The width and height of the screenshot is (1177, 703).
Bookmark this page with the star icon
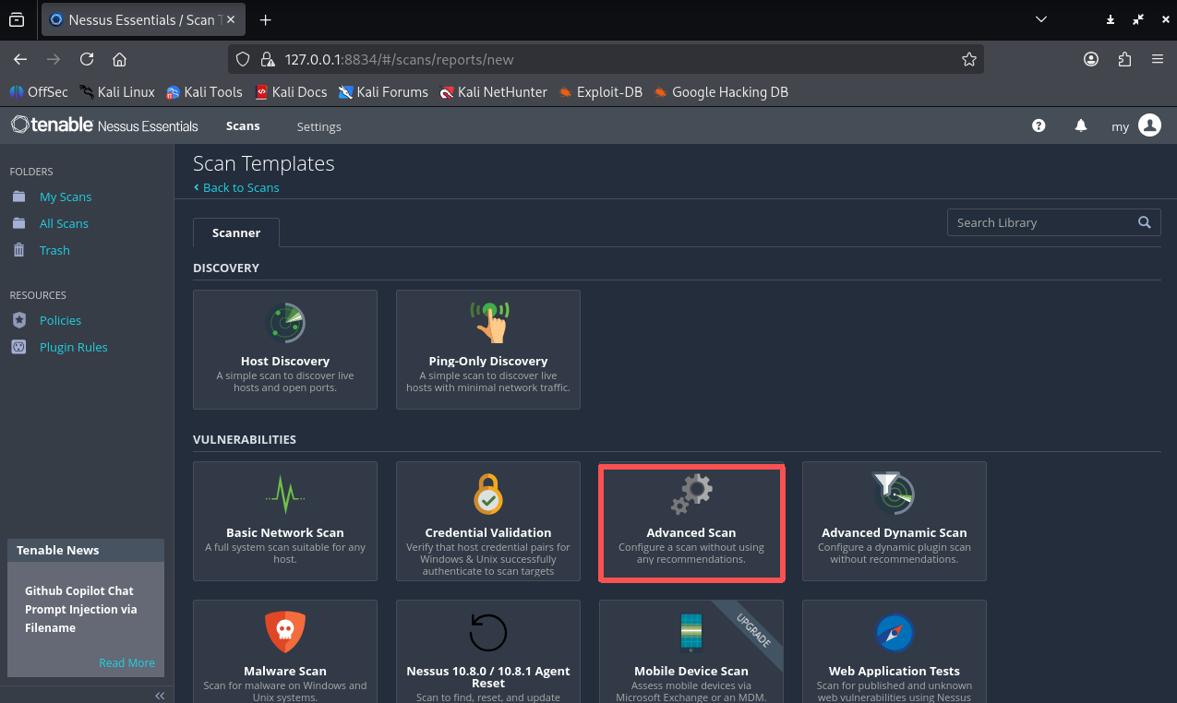click(969, 59)
